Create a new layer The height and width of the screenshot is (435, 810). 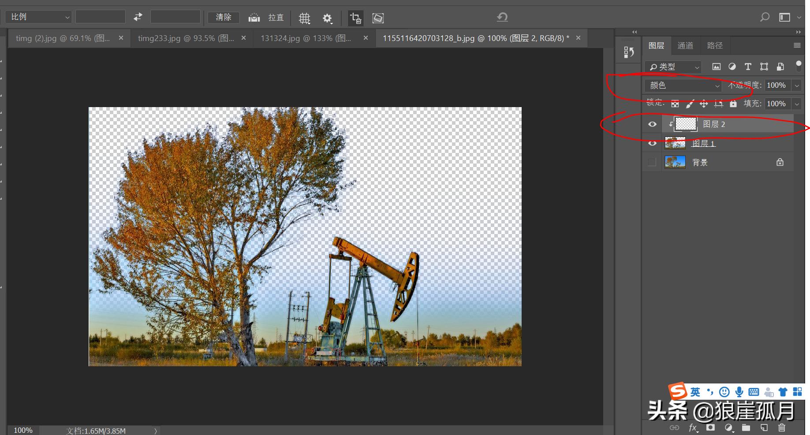pos(764,427)
